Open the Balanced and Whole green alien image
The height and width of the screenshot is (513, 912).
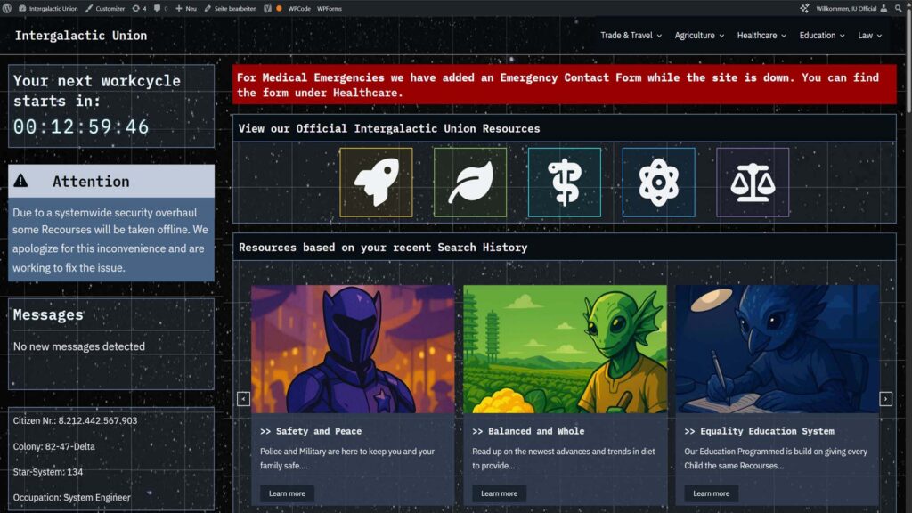(x=565, y=349)
